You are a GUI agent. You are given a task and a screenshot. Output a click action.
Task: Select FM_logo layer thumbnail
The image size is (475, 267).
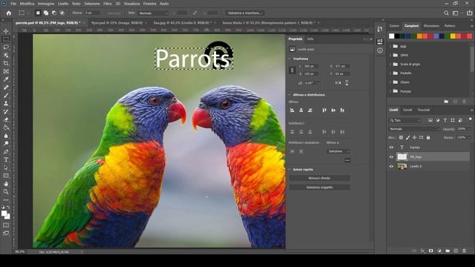[x=402, y=156]
